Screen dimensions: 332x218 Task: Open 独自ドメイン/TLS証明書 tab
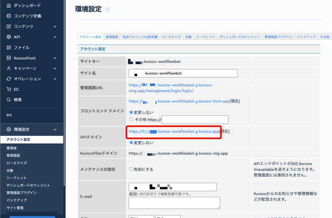[x=140, y=37]
